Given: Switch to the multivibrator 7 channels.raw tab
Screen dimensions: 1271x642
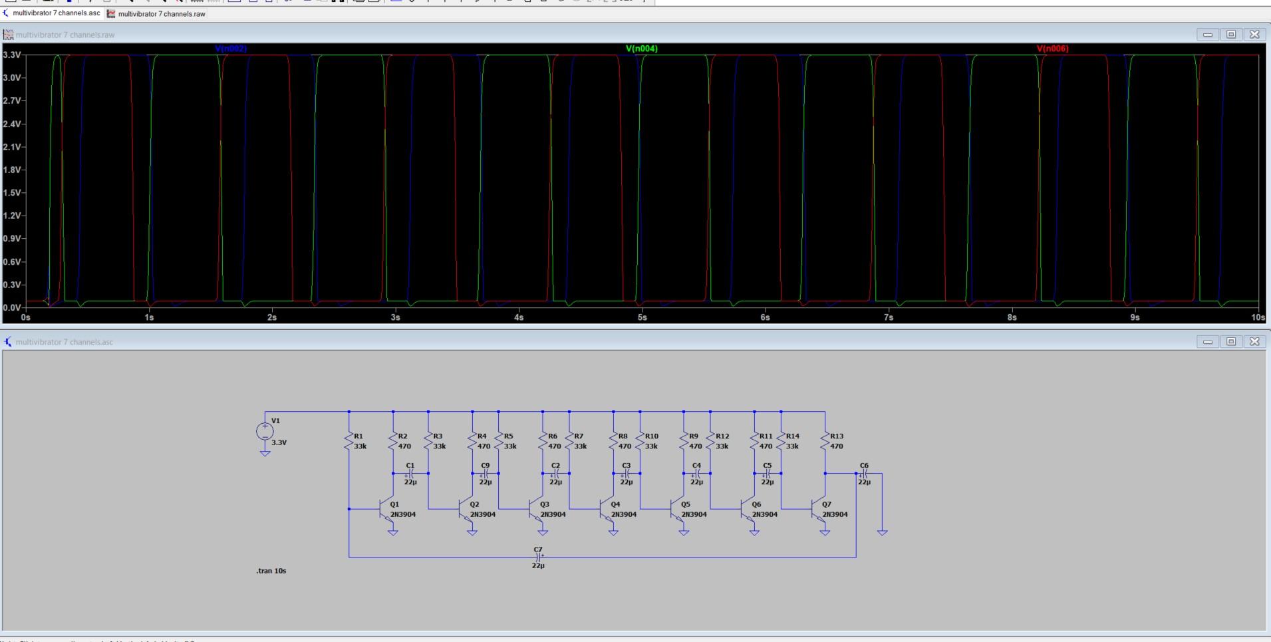Looking at the screenshot, I should coord(156,13).
